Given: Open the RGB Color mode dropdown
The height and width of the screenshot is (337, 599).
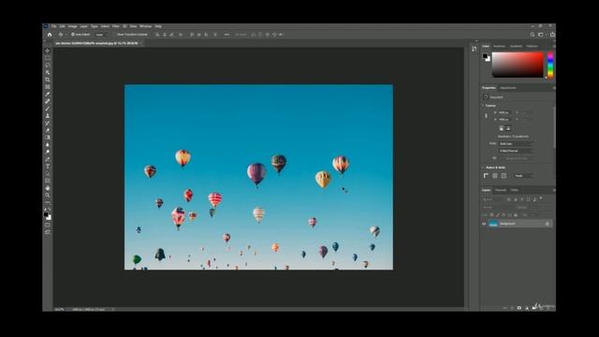Looking at the screenshot, I should click(x=516, y=143).
